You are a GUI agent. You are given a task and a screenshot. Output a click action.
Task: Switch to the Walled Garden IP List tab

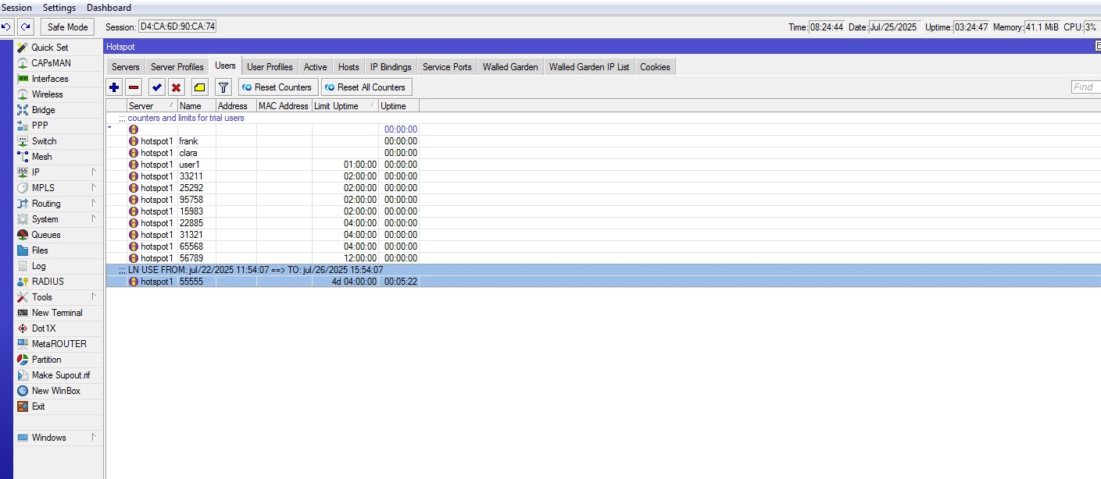pyautogui.click(x=589, y=67)
